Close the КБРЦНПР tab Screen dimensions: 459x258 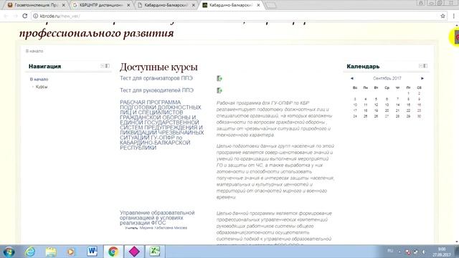pyautogui.click(x=128, y=5)
